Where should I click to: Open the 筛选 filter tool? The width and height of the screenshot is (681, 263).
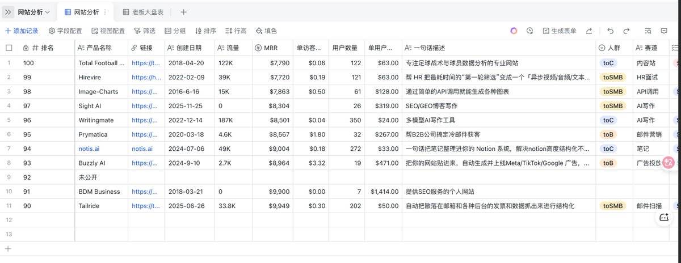coord(145,31)
